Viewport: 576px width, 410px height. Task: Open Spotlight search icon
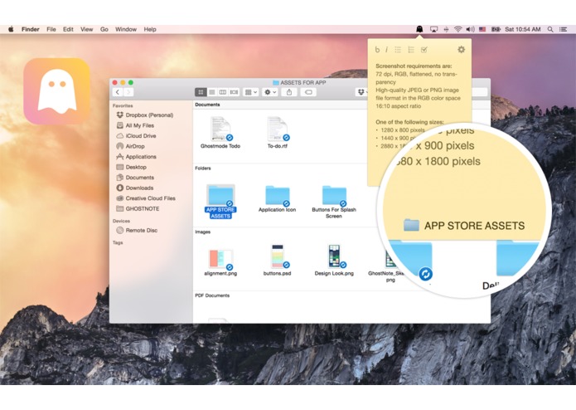click(550, 29)
